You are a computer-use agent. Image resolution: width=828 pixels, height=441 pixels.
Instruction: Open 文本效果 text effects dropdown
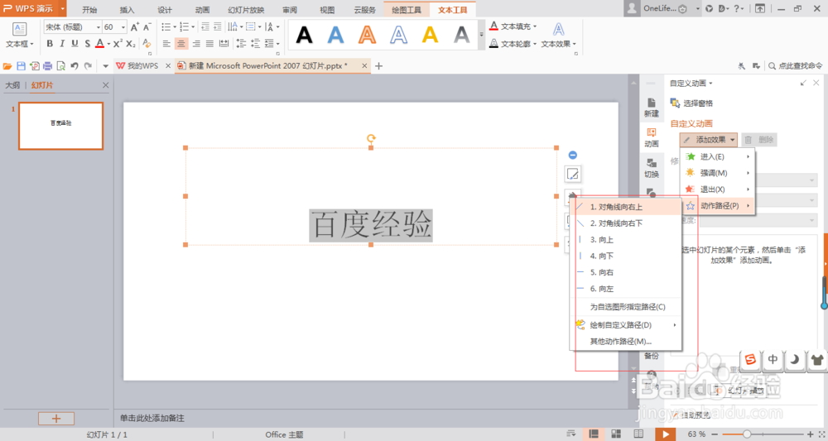(558, 36)
